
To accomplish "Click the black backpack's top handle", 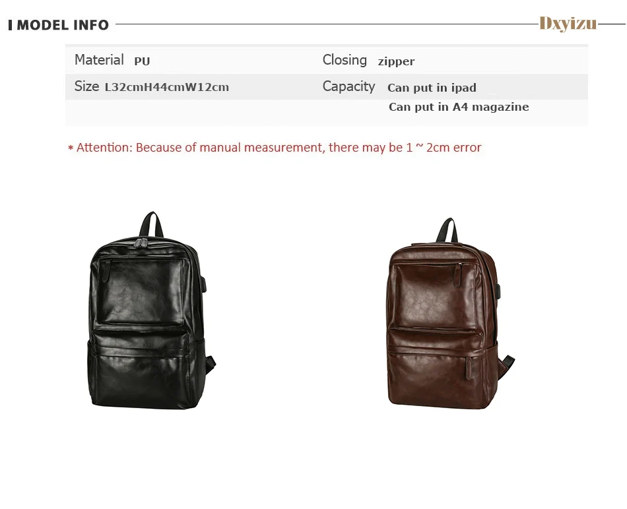I will (151, 224).
